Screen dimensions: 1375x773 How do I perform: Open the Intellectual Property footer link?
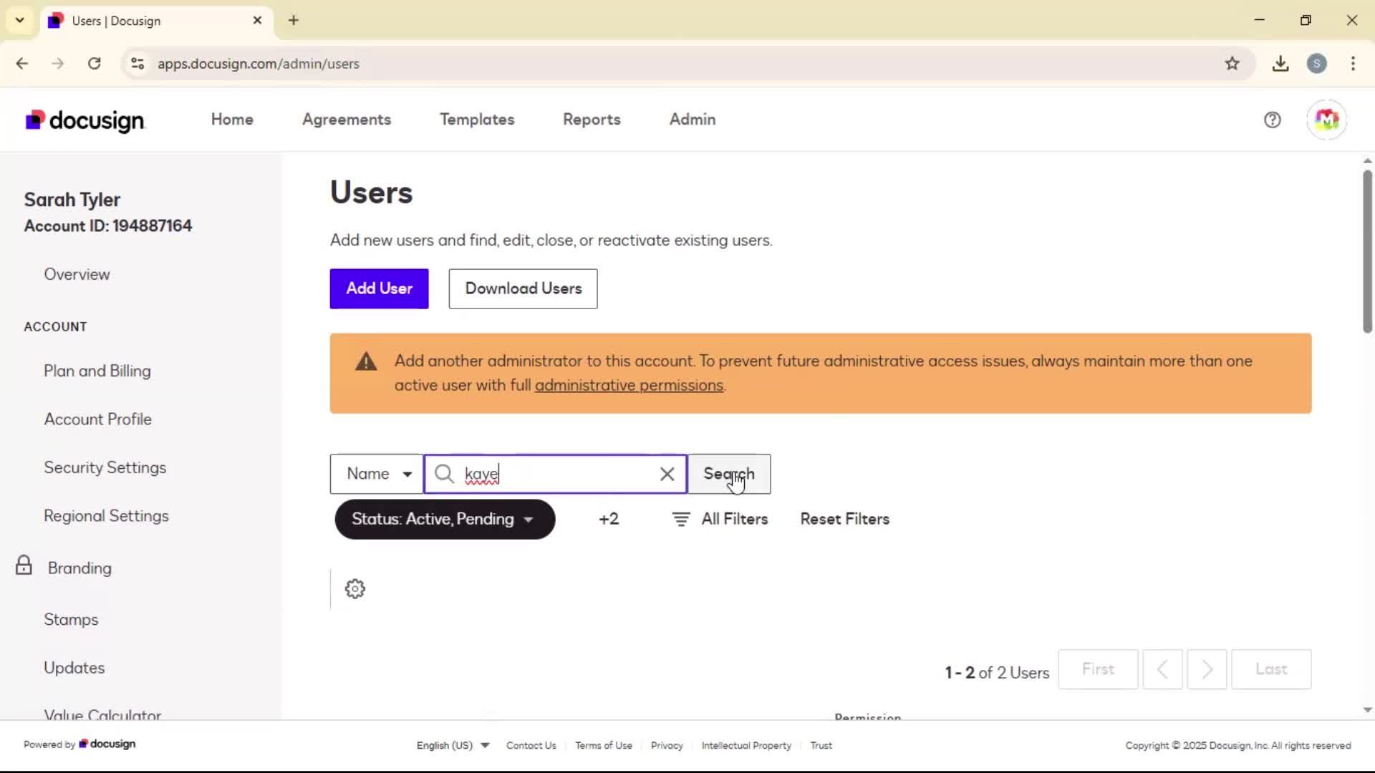[746, 745]
